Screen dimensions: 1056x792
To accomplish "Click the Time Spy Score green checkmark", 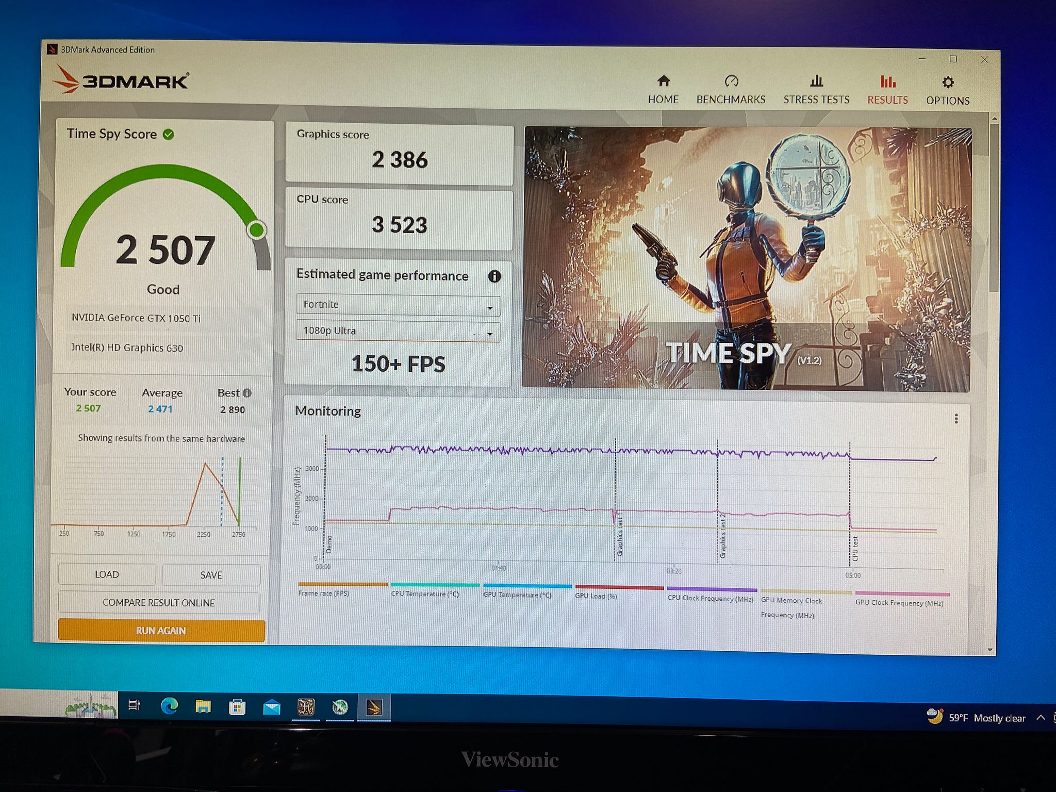I will (x=169, y=135).
